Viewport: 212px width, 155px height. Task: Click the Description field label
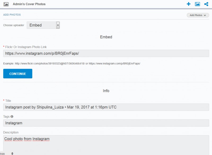click(x=11, y=132)
